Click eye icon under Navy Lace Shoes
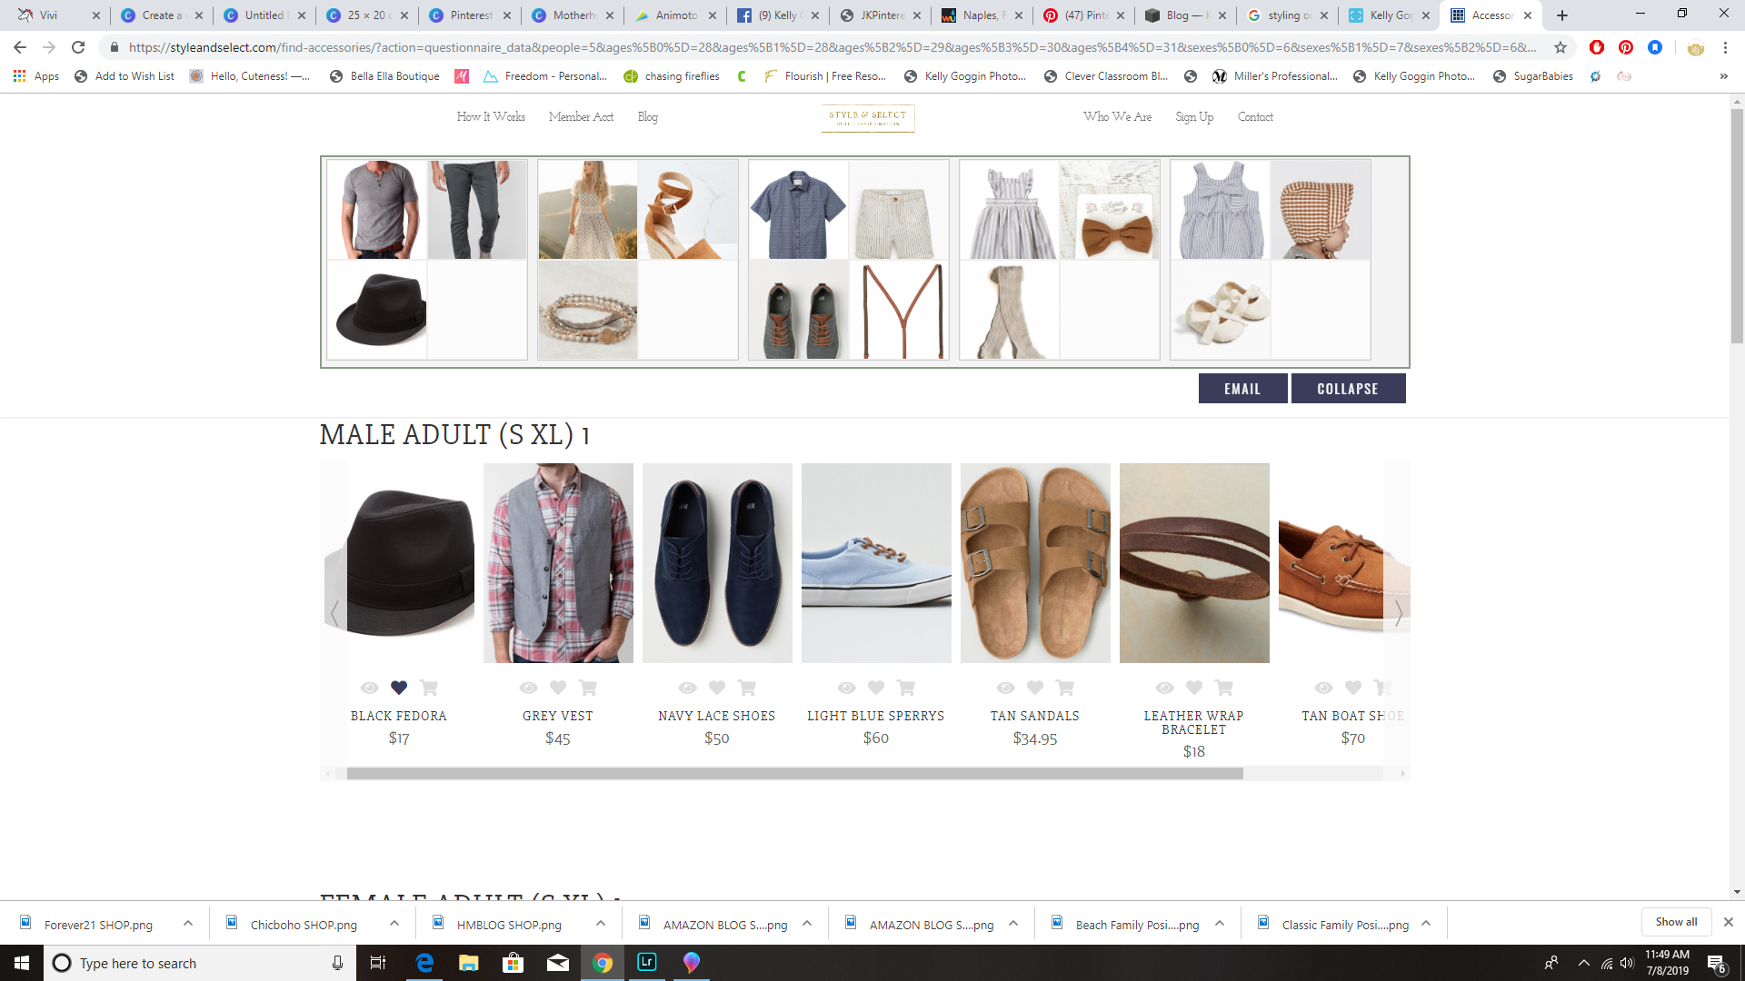Screen dimensions: 1745x981 [x=687, y=688]
